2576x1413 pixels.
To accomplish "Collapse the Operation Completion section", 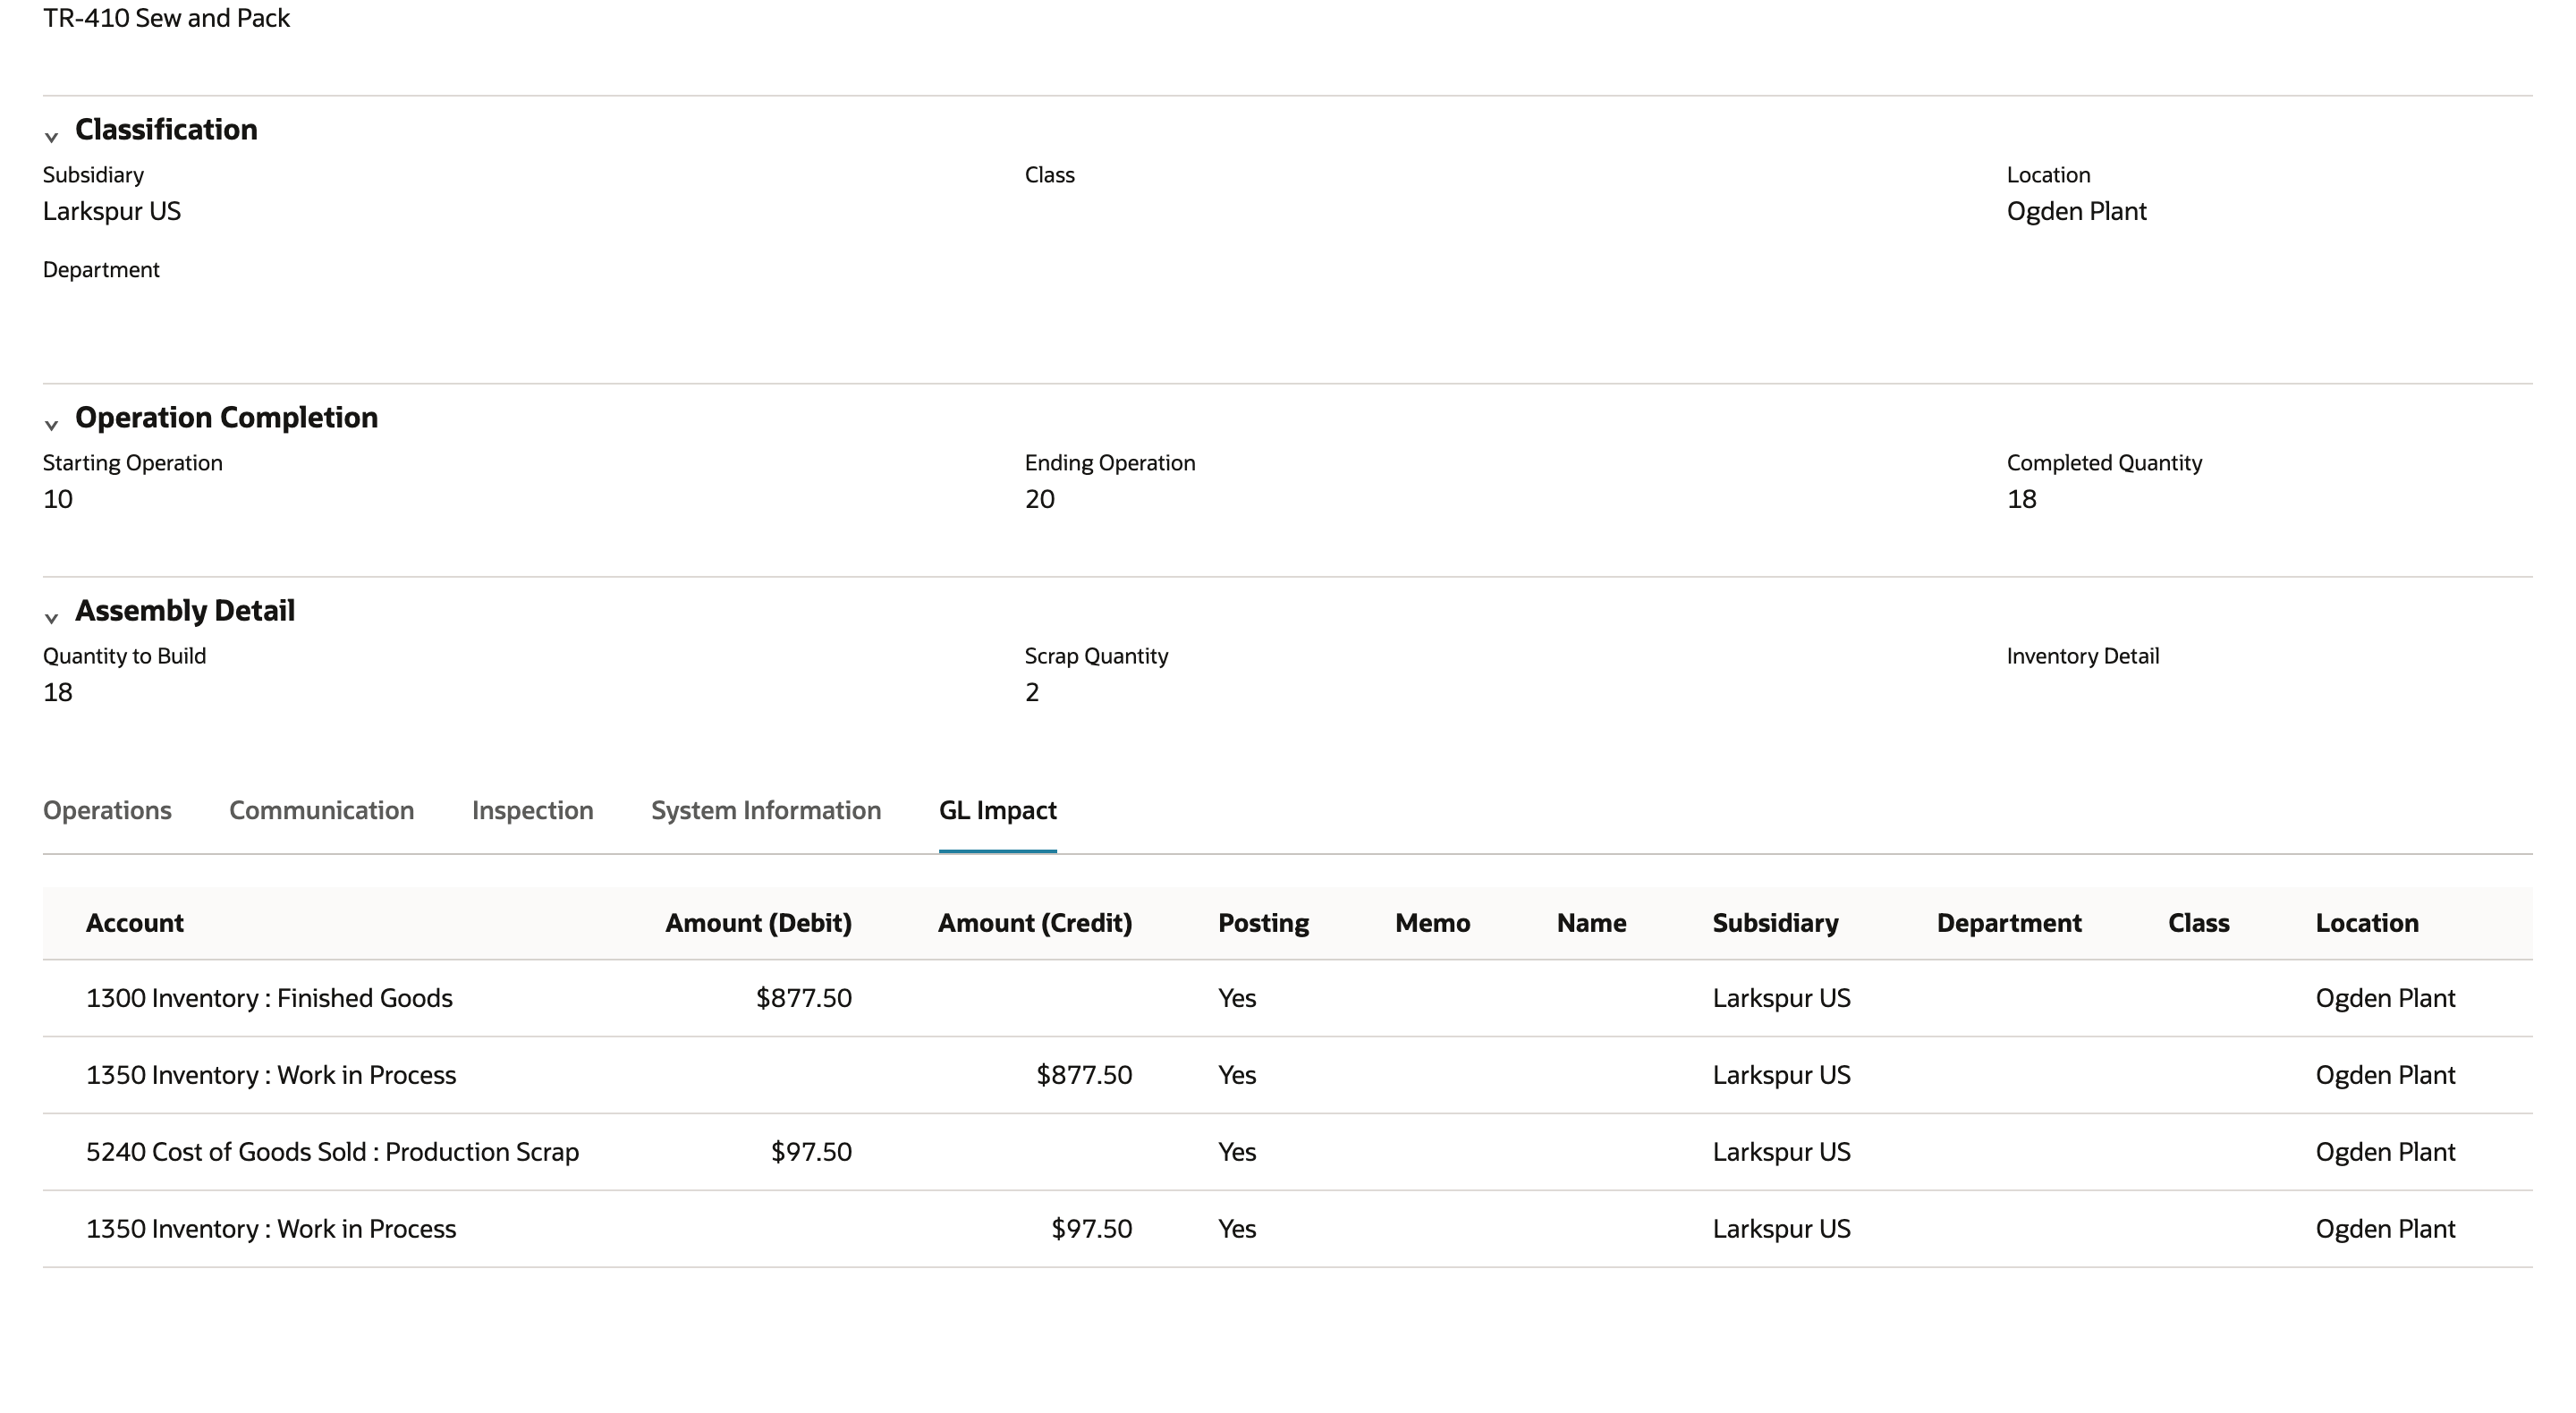I will pos(52,424).
